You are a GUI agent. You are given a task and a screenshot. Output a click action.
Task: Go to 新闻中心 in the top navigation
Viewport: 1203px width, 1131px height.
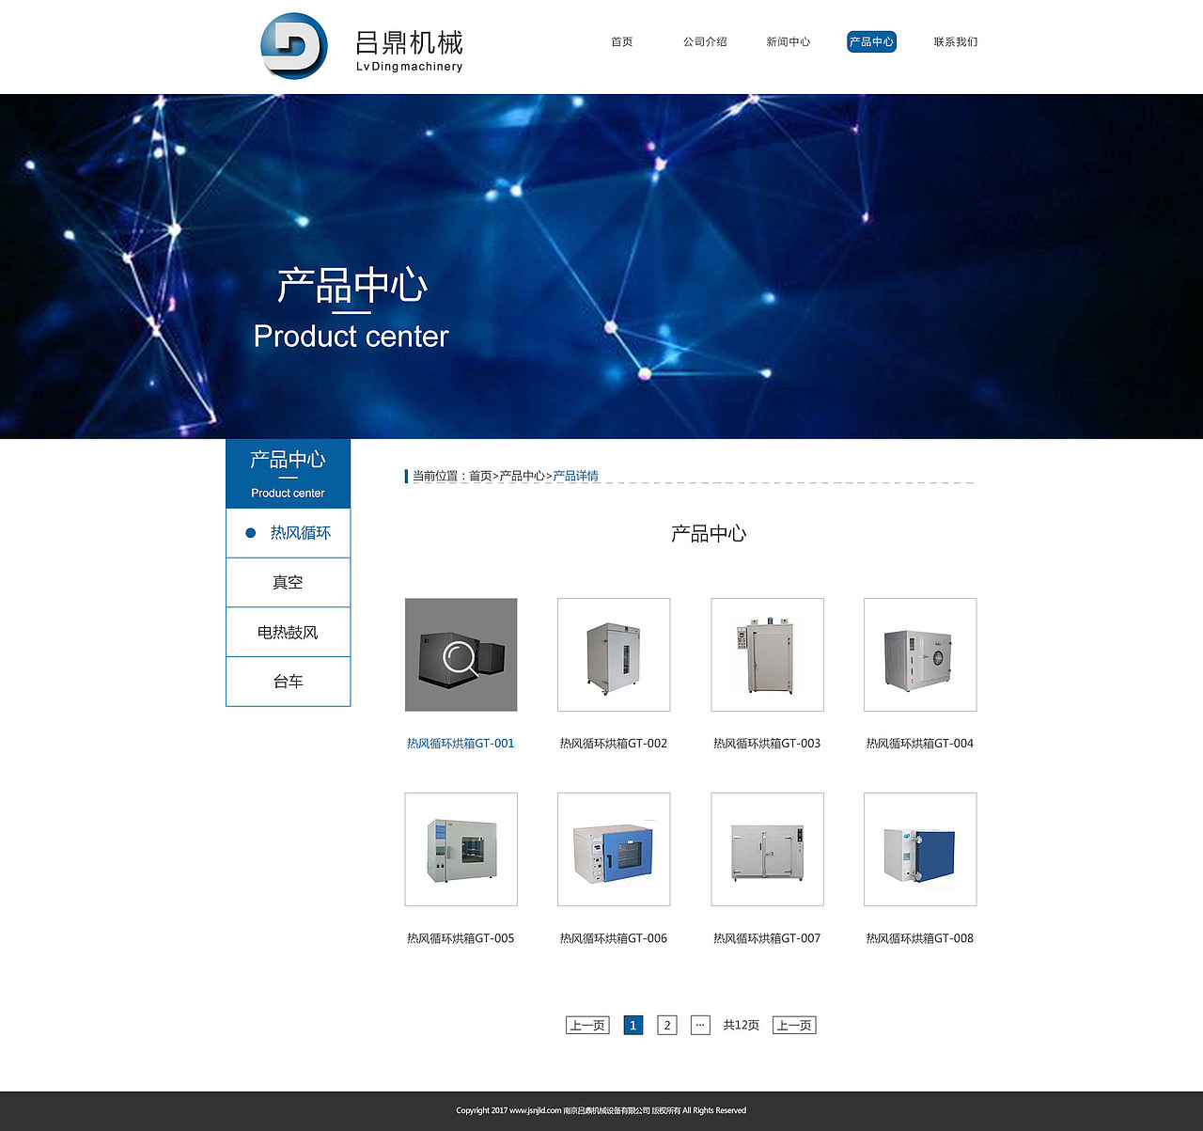[788, 41]
